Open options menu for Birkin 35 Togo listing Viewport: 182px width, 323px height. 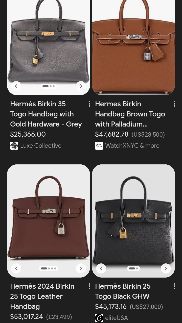(89, 104)
